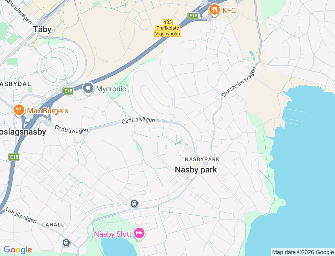The height and width of the screenshot is (256, 335).
Task: Click the transit station icon near Lahäll
Action: 66,243
